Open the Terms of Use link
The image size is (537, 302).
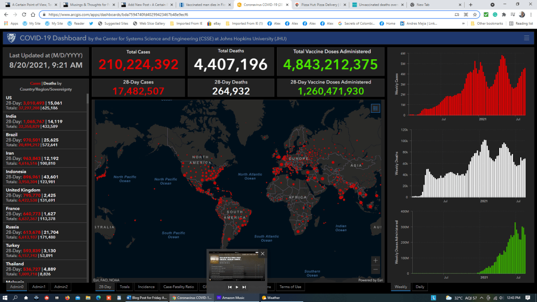pyautogui.click(x=290, y=287)
